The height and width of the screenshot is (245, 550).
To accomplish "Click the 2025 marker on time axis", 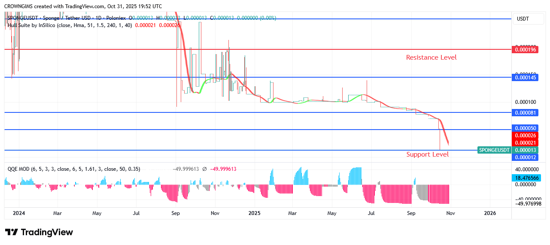I will pyautogui.click(x=254, y=213).
